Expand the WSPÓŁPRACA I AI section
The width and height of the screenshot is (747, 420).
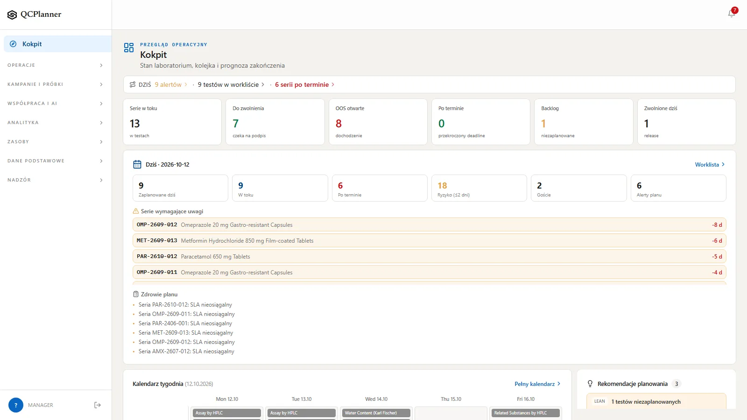pyautogui.click(x=56, y=104)
